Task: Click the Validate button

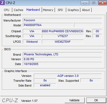Action: point(75,100)
